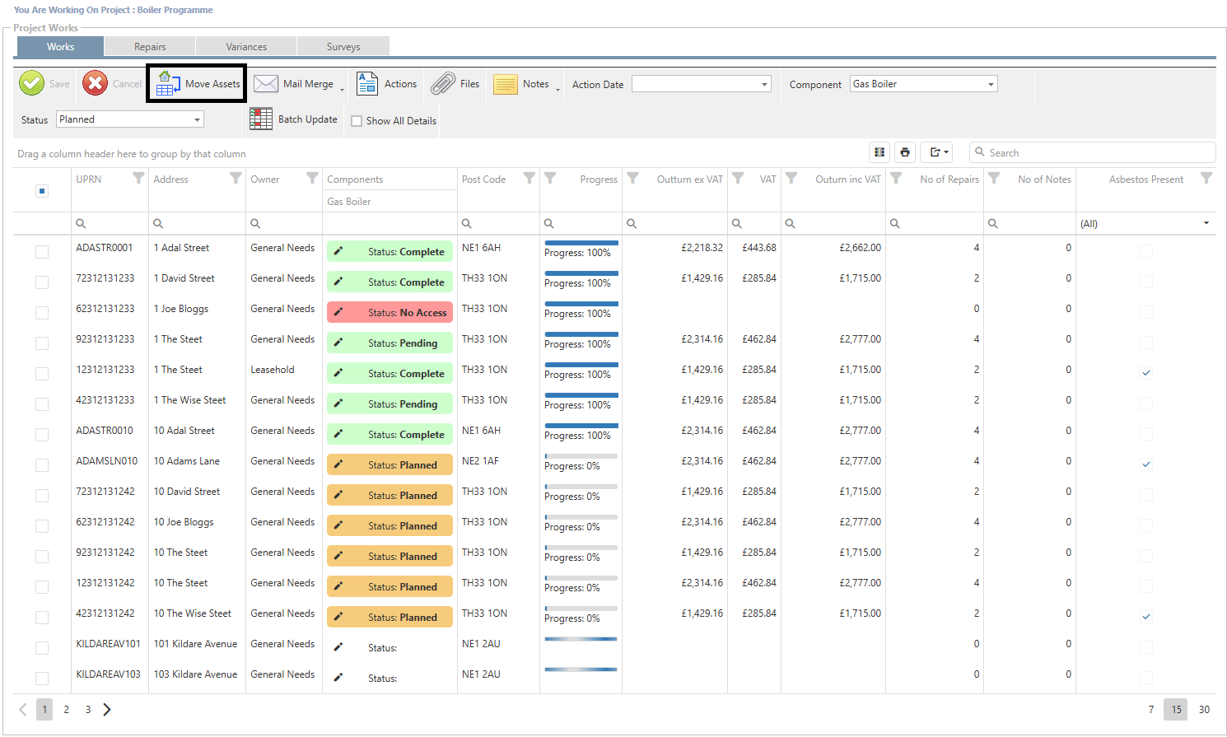Enable the Show All Details checkbox
Screen dimensions: 1227x737
tap(357, 121)
